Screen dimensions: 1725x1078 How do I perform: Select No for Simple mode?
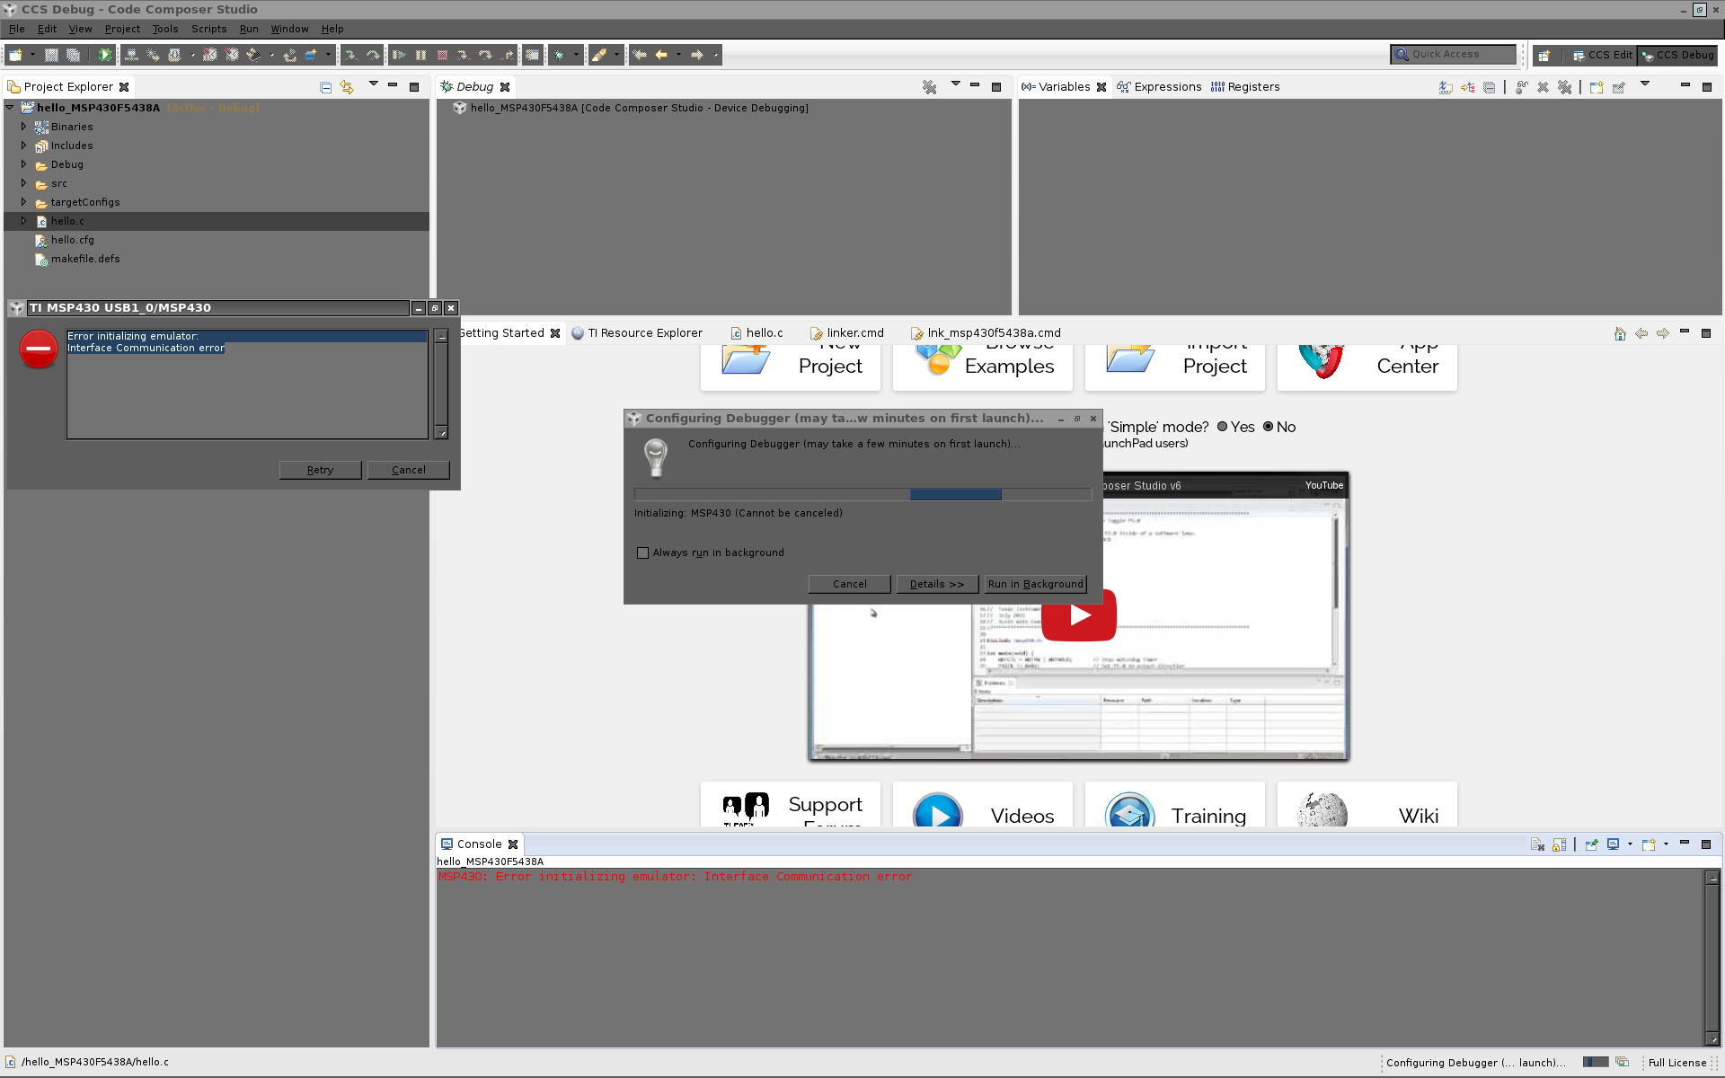1268,427
